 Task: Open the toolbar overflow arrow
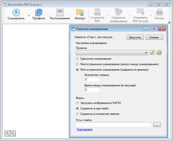click(x=169, y=22)
